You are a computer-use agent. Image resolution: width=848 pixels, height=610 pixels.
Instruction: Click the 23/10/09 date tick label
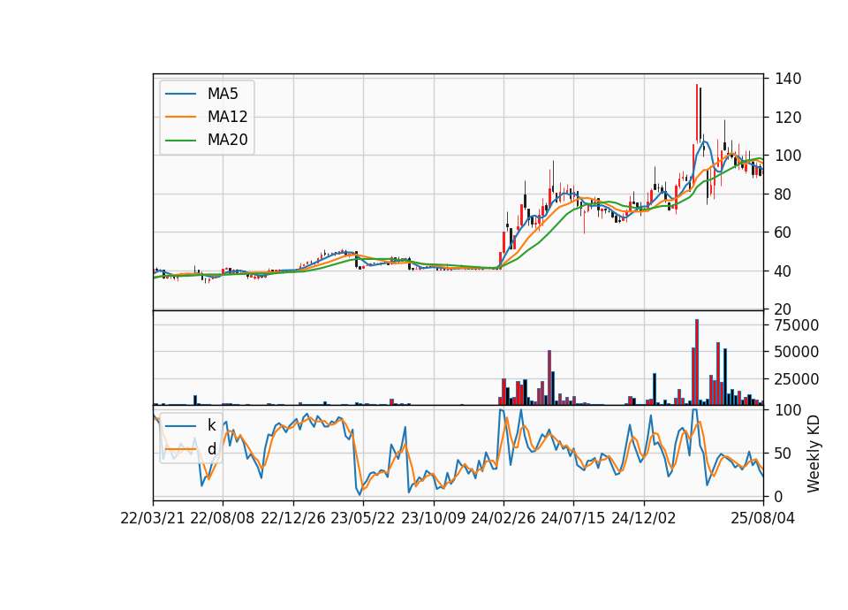click(x=433, y=518)
